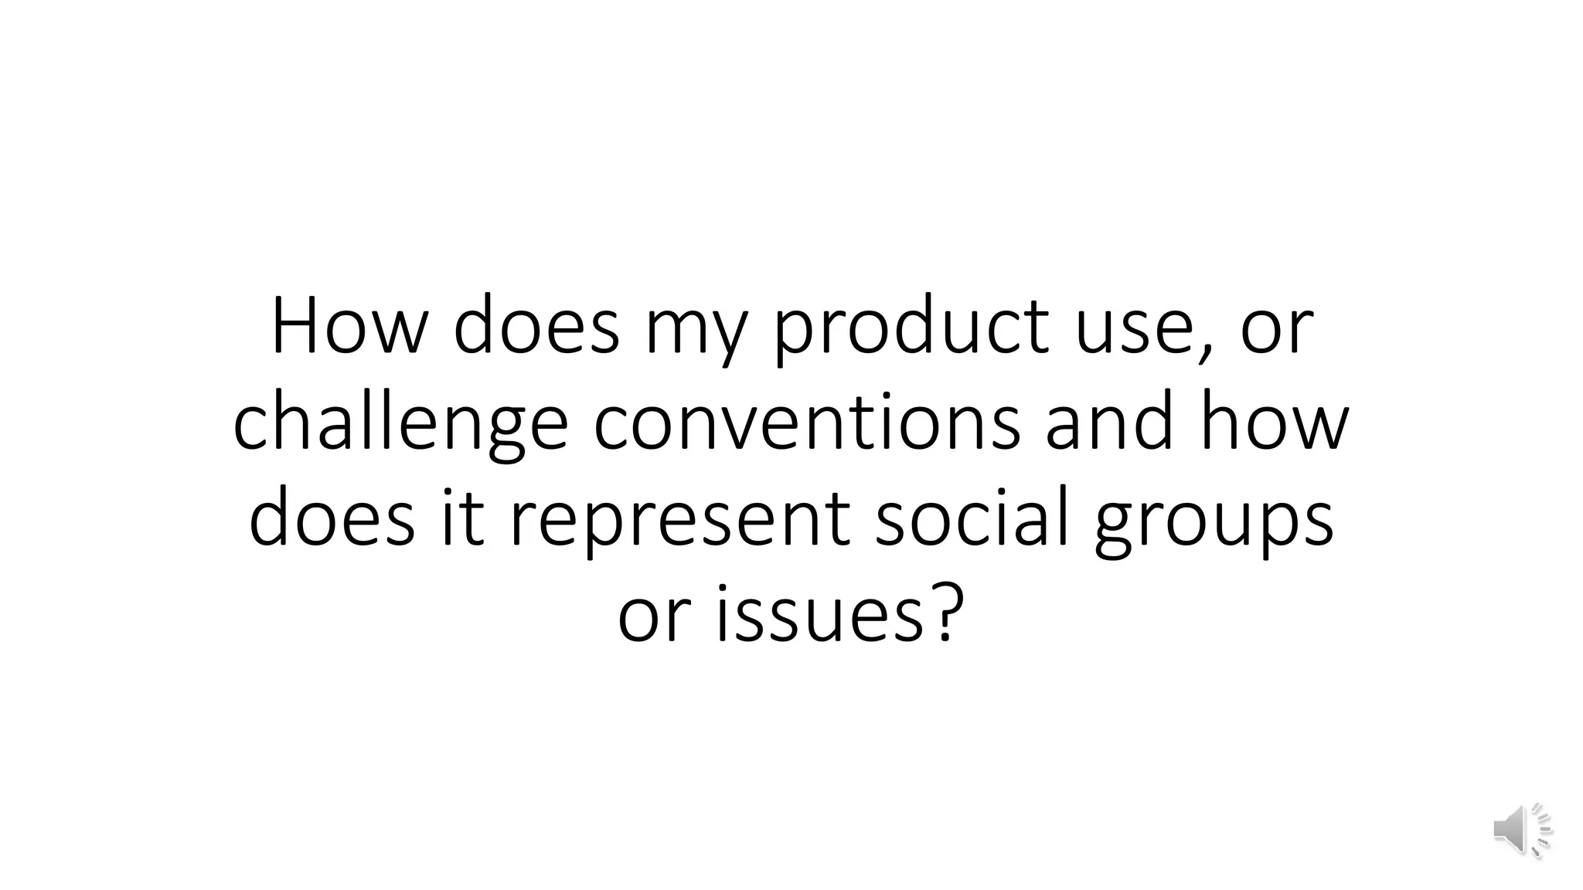Select the word "represent" in the question

click(679, 521)
